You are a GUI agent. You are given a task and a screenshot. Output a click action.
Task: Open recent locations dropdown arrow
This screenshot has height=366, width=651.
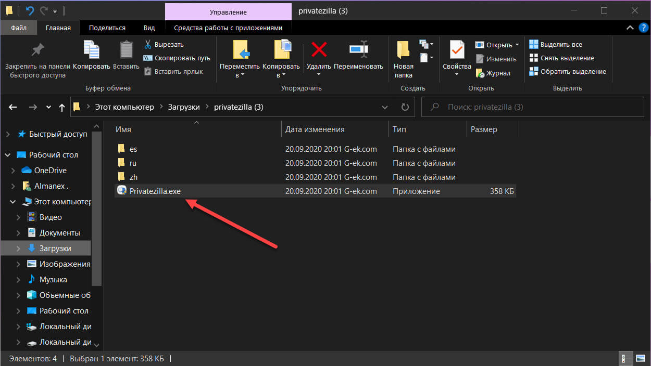pyautogui.click(x=48, y=107)
